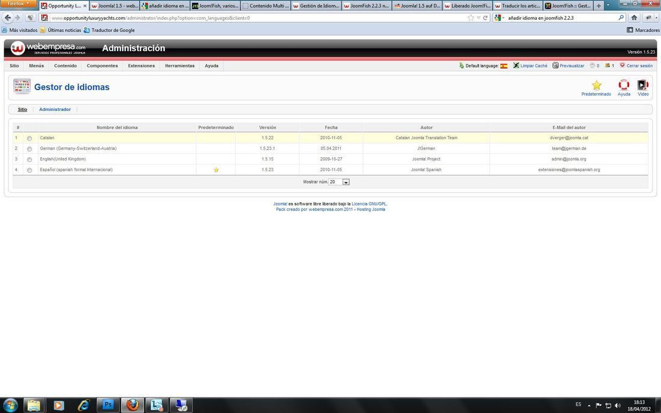Click the Marcadores bookmarks button

click(x=643, y=30)
